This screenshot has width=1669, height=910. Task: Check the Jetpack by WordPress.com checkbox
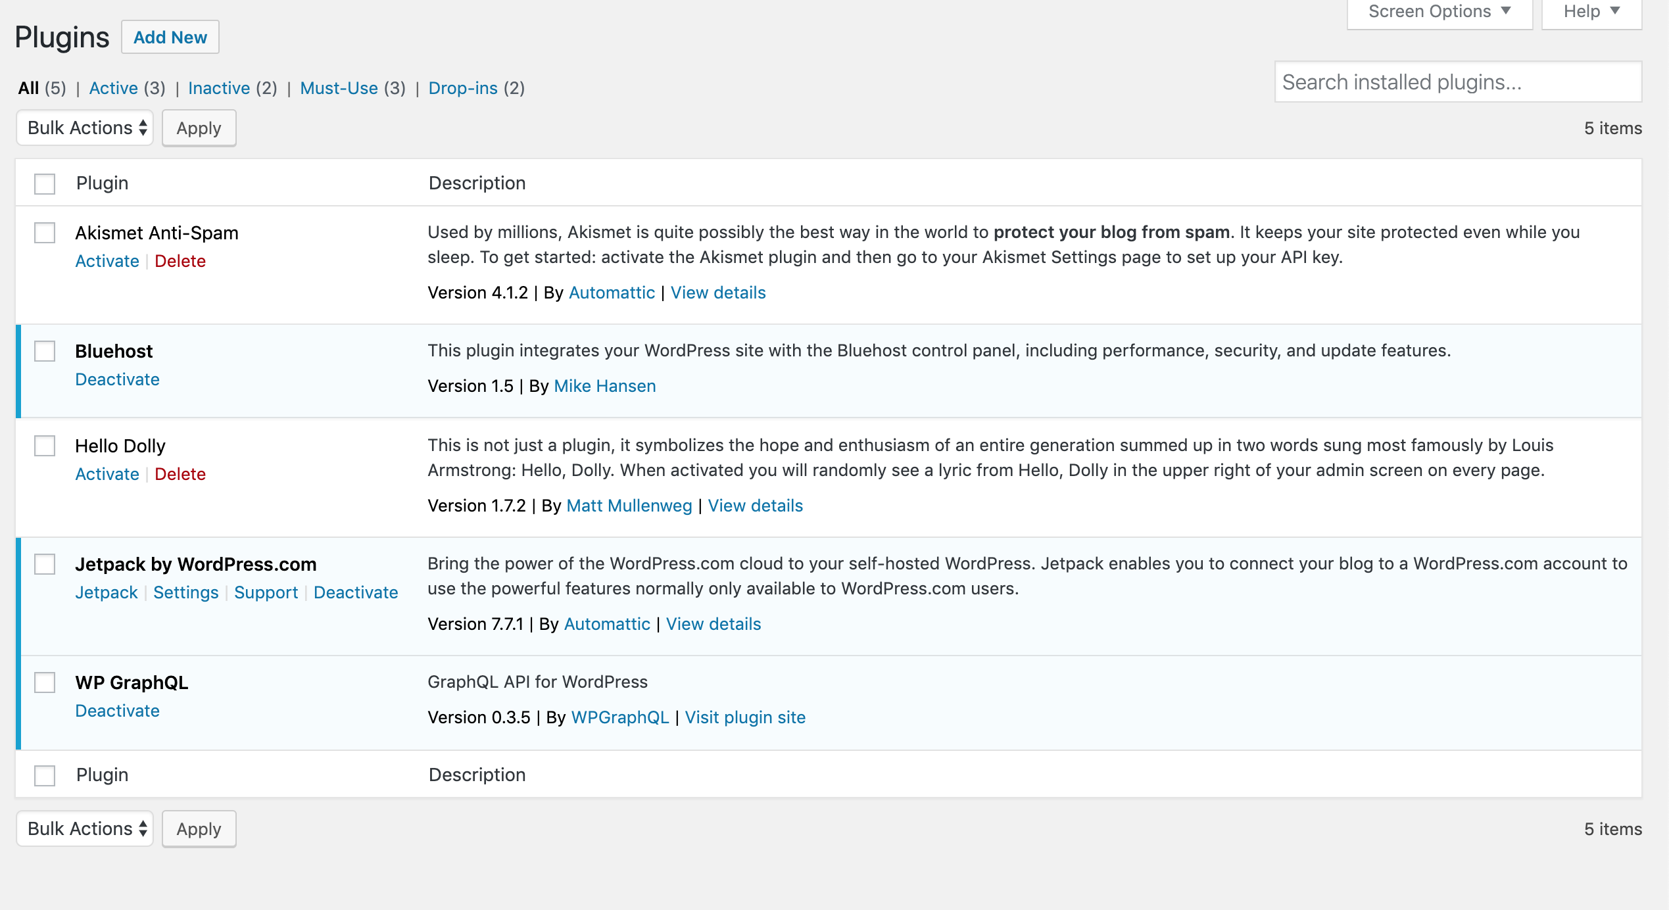tap(45, 564)
